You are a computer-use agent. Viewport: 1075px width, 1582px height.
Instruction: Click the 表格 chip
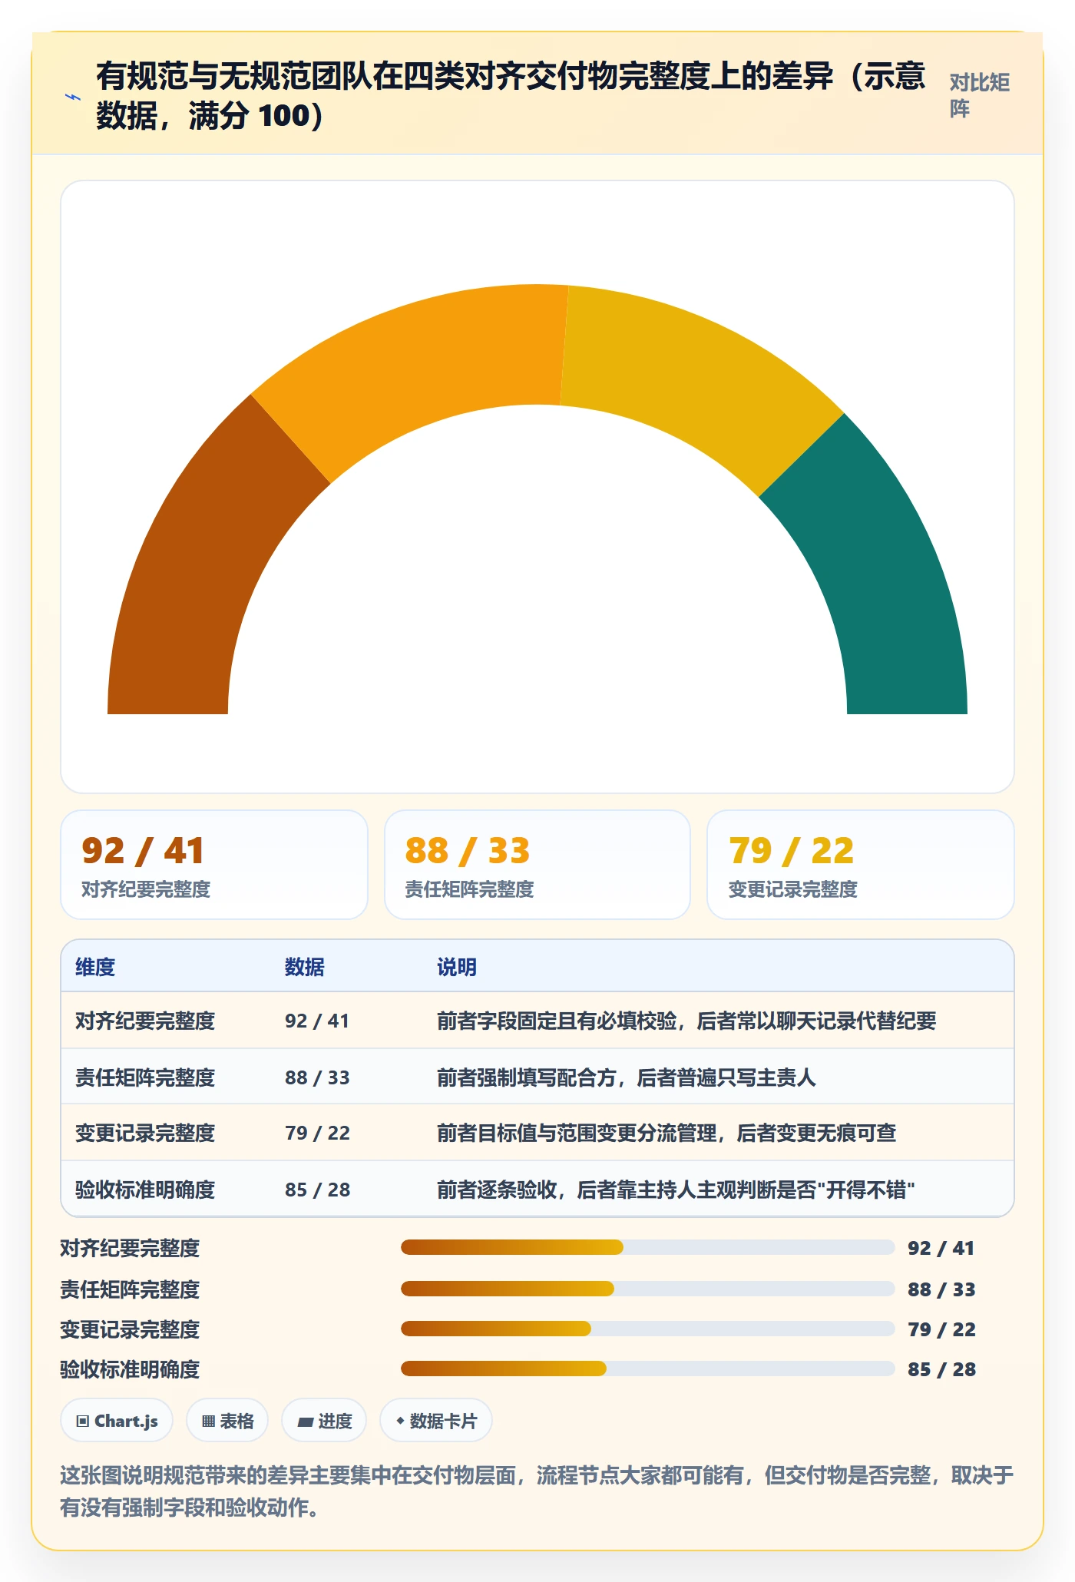pyautogui.click(x=227, y=1421)
